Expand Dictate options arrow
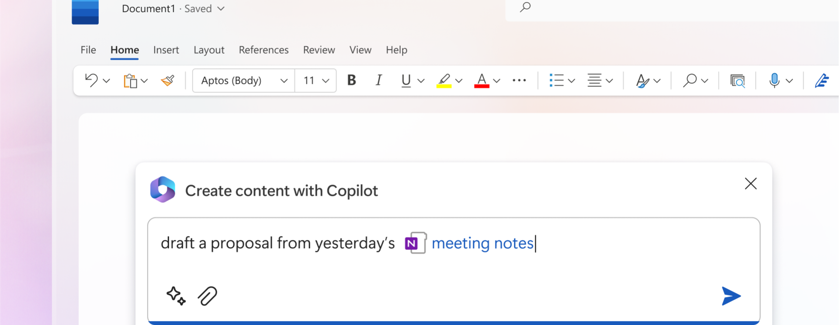 (x=789, y=81)
